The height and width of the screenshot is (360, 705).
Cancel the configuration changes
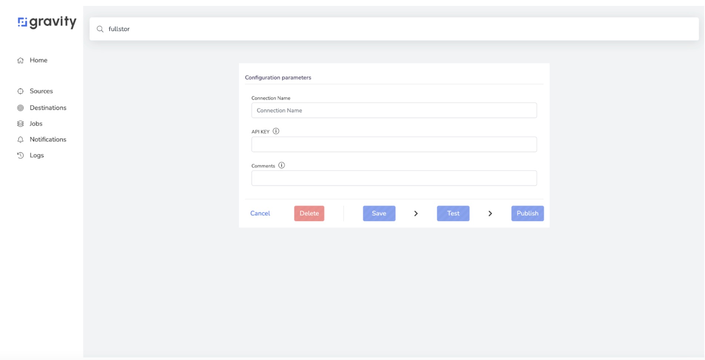[x=260, y=213]
